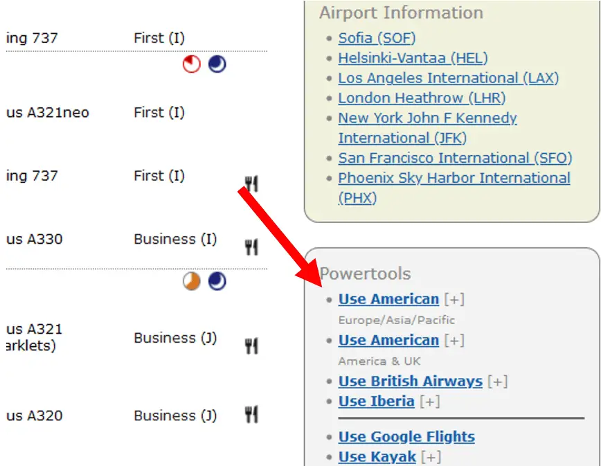Click the top blue moon icon
This screenshot has height=466, width=601.
[217, 64]
